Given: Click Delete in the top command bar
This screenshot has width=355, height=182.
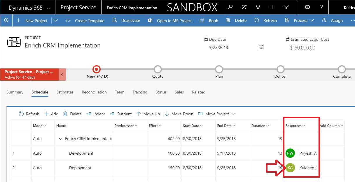Looking at the screenshot, I should (236, 20).
